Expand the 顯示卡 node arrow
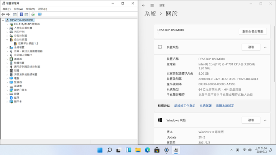This screenshot has height=155, width=276. click(x=7, y=101)
